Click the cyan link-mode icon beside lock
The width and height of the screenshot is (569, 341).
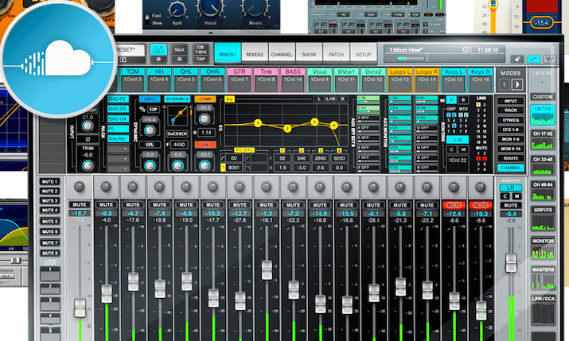point(533,59)
